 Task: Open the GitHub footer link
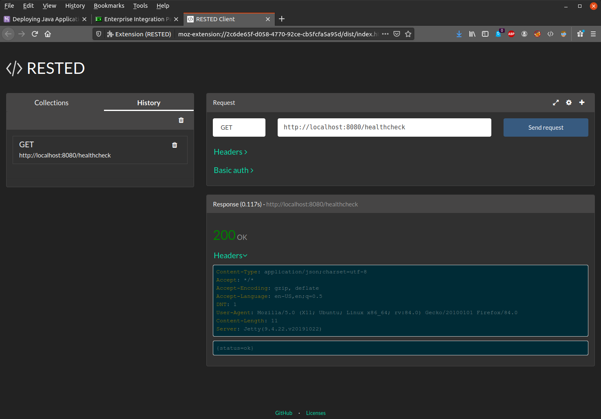click(284, 413)
